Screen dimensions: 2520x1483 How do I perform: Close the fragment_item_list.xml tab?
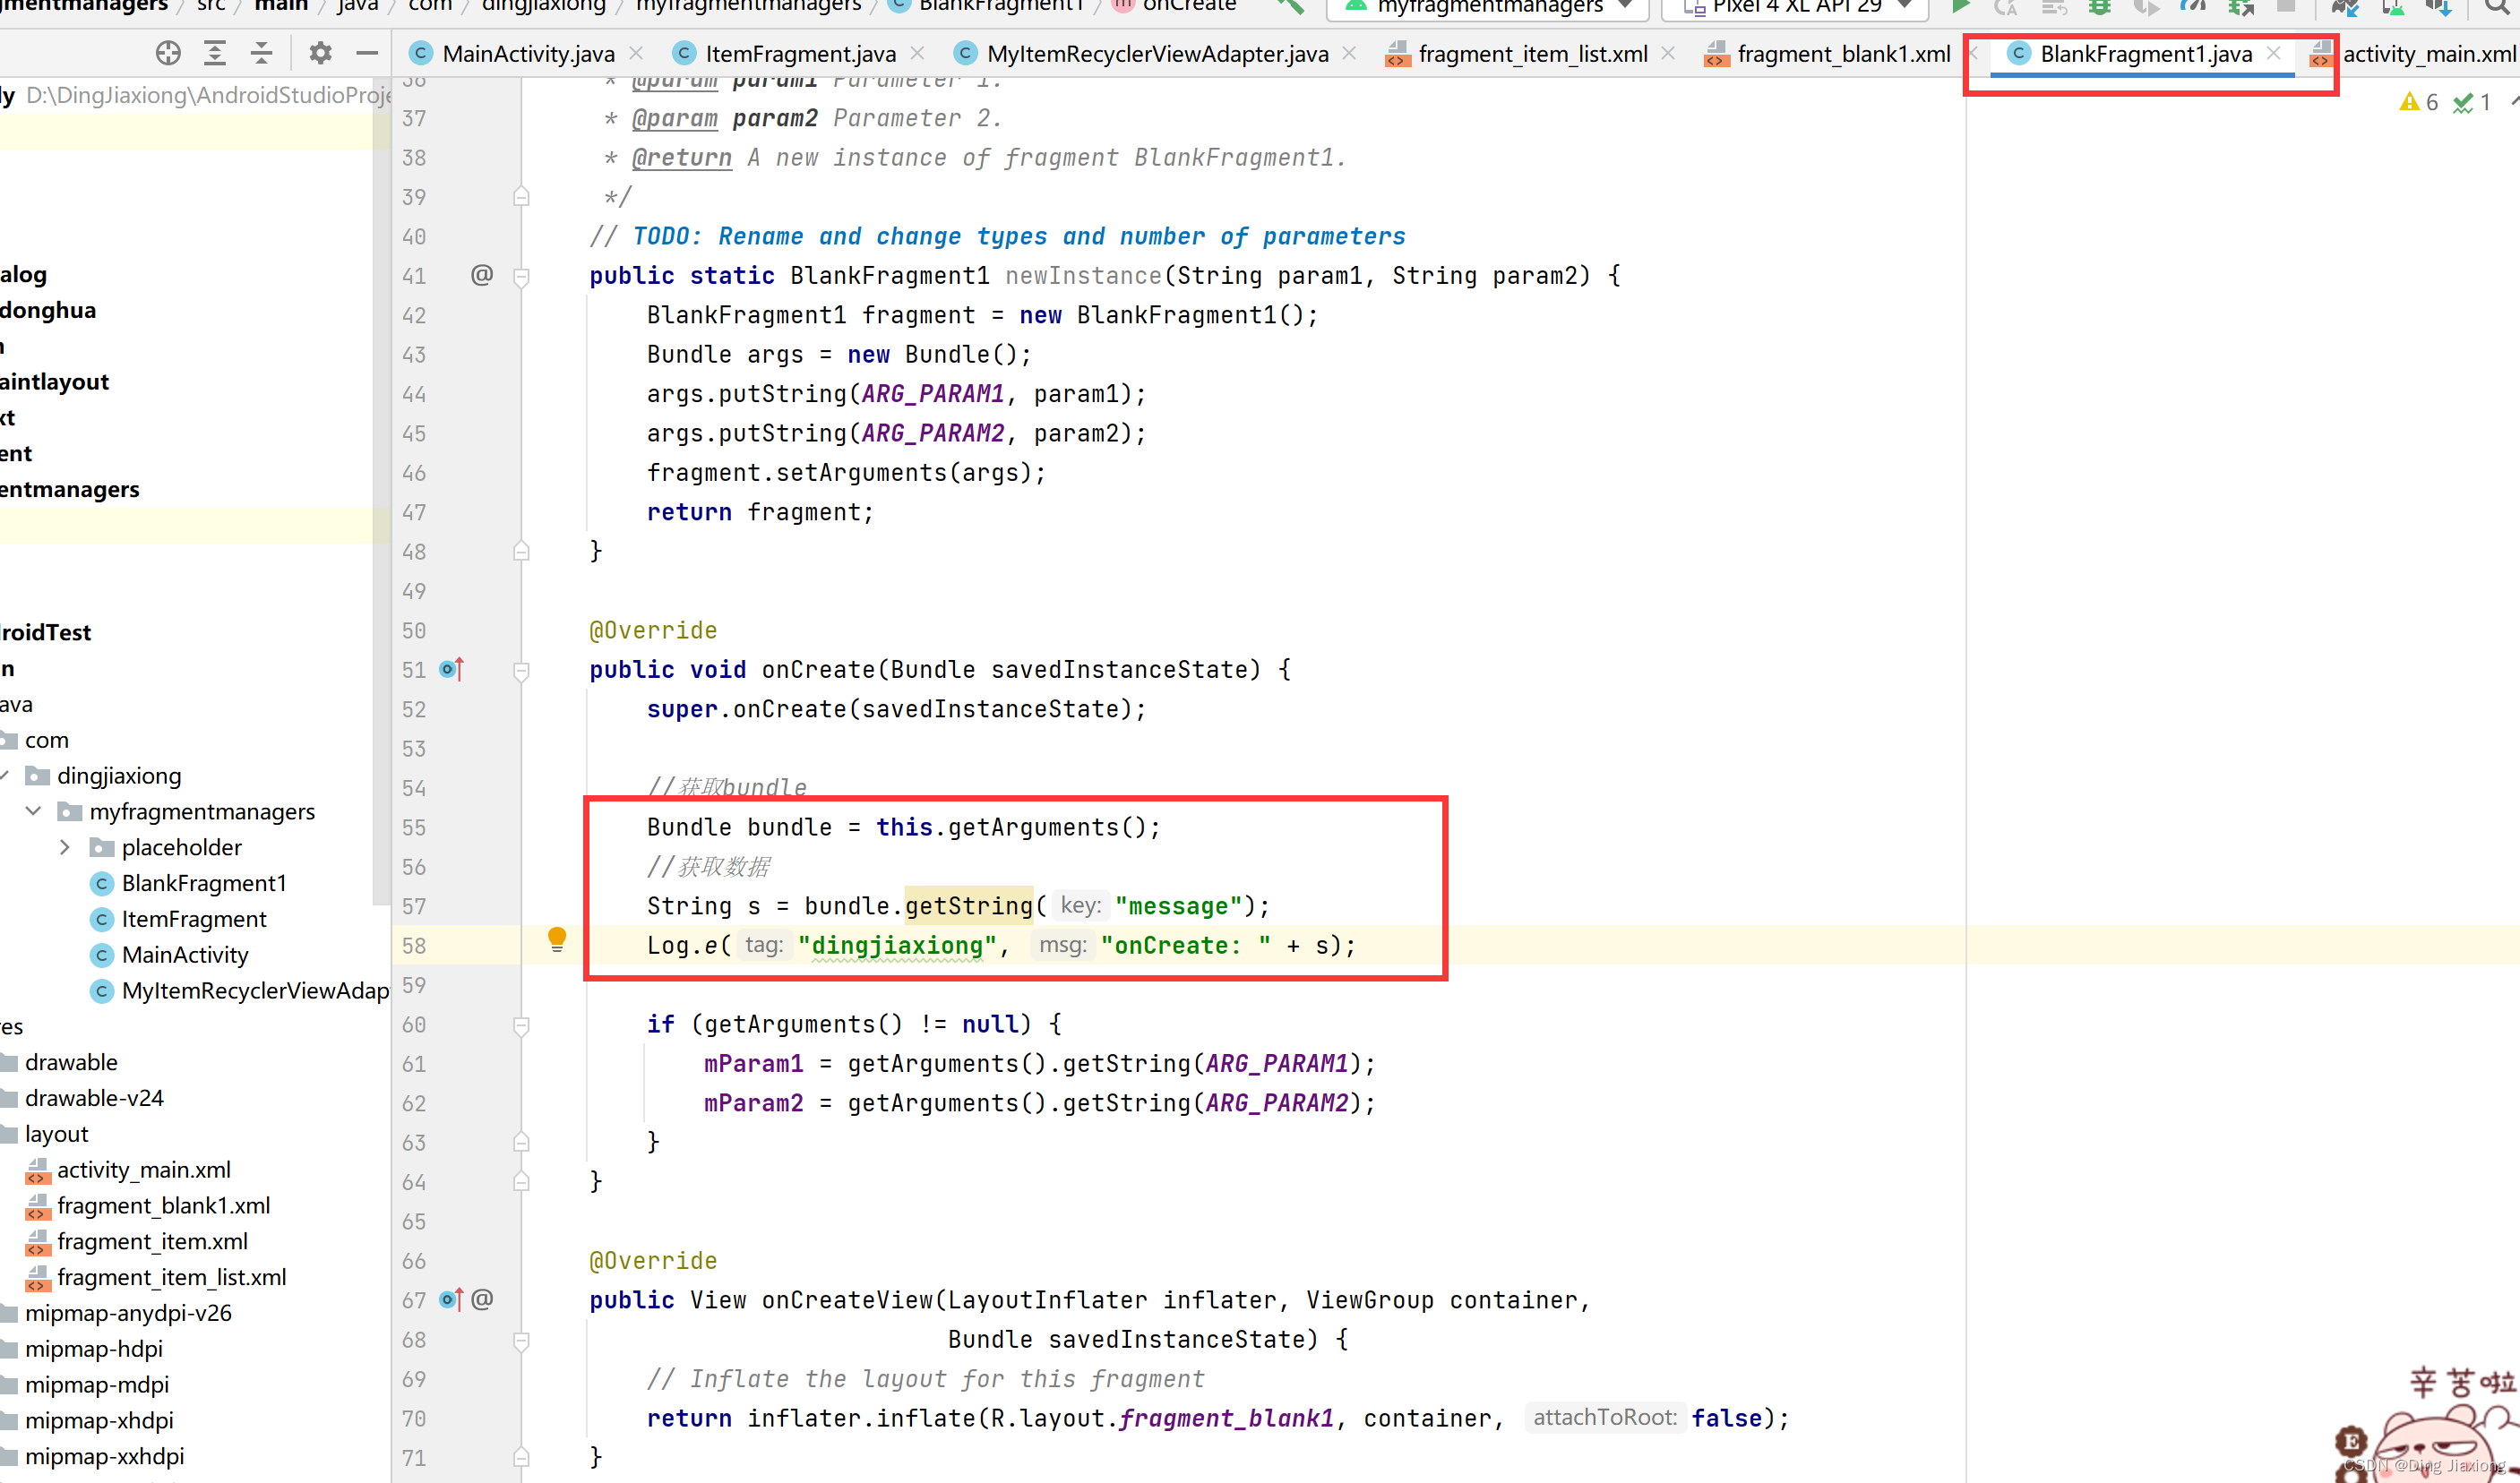1668,53
